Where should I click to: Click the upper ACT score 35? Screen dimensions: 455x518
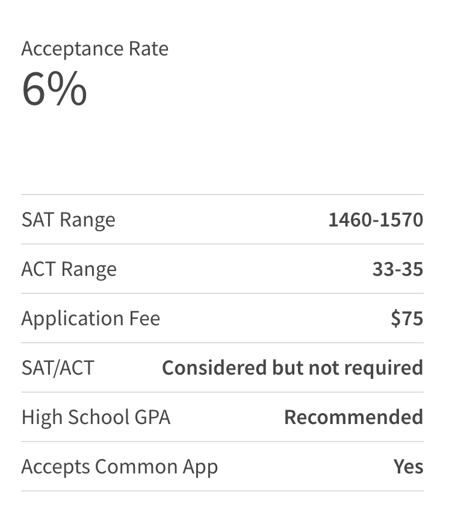[x=413, y=269]
